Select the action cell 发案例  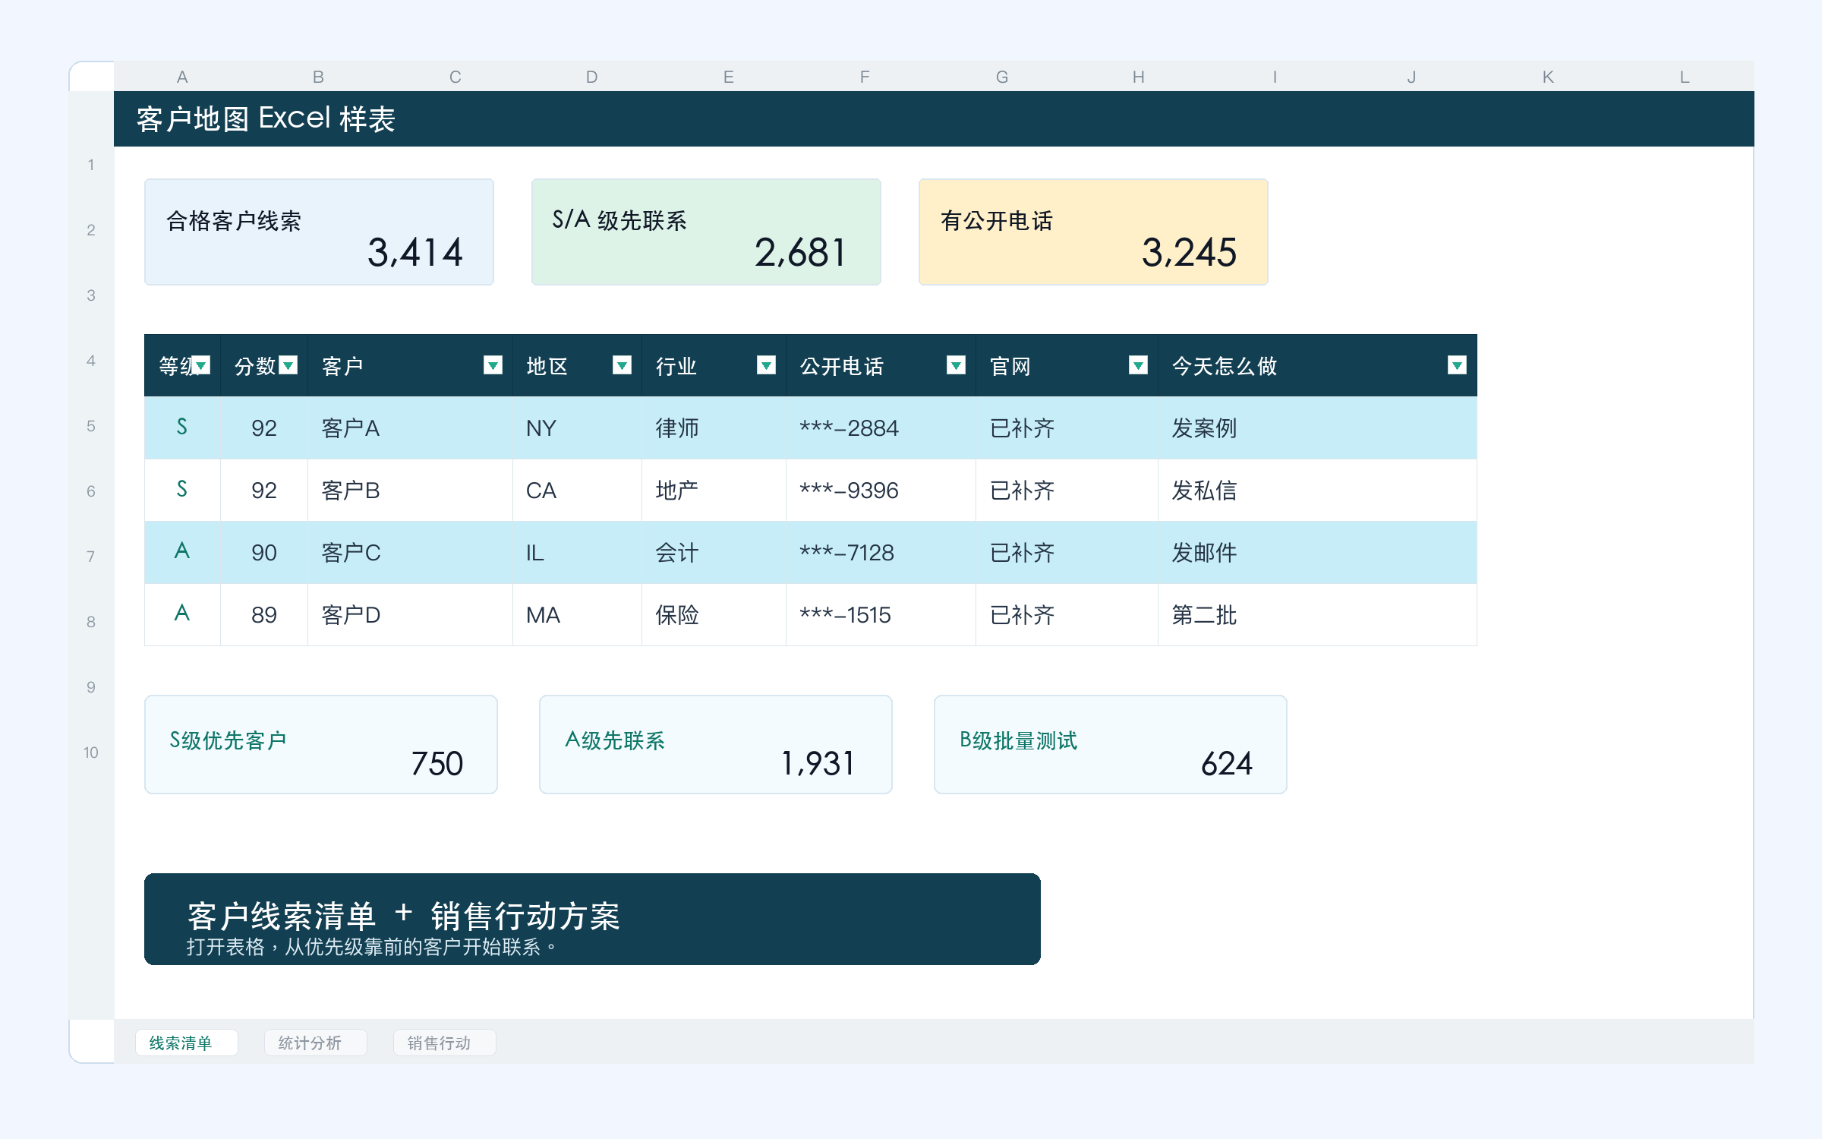(1317, 428)
